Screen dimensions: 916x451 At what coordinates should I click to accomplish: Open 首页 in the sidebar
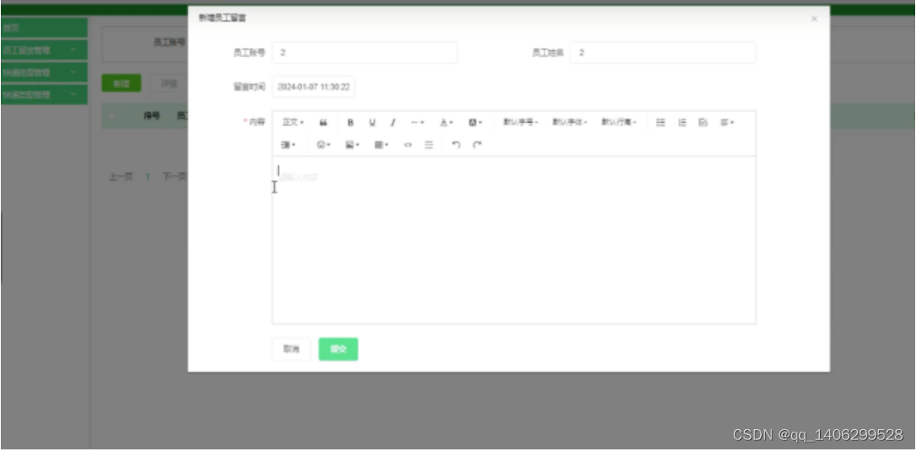click(x=44, y=27)
